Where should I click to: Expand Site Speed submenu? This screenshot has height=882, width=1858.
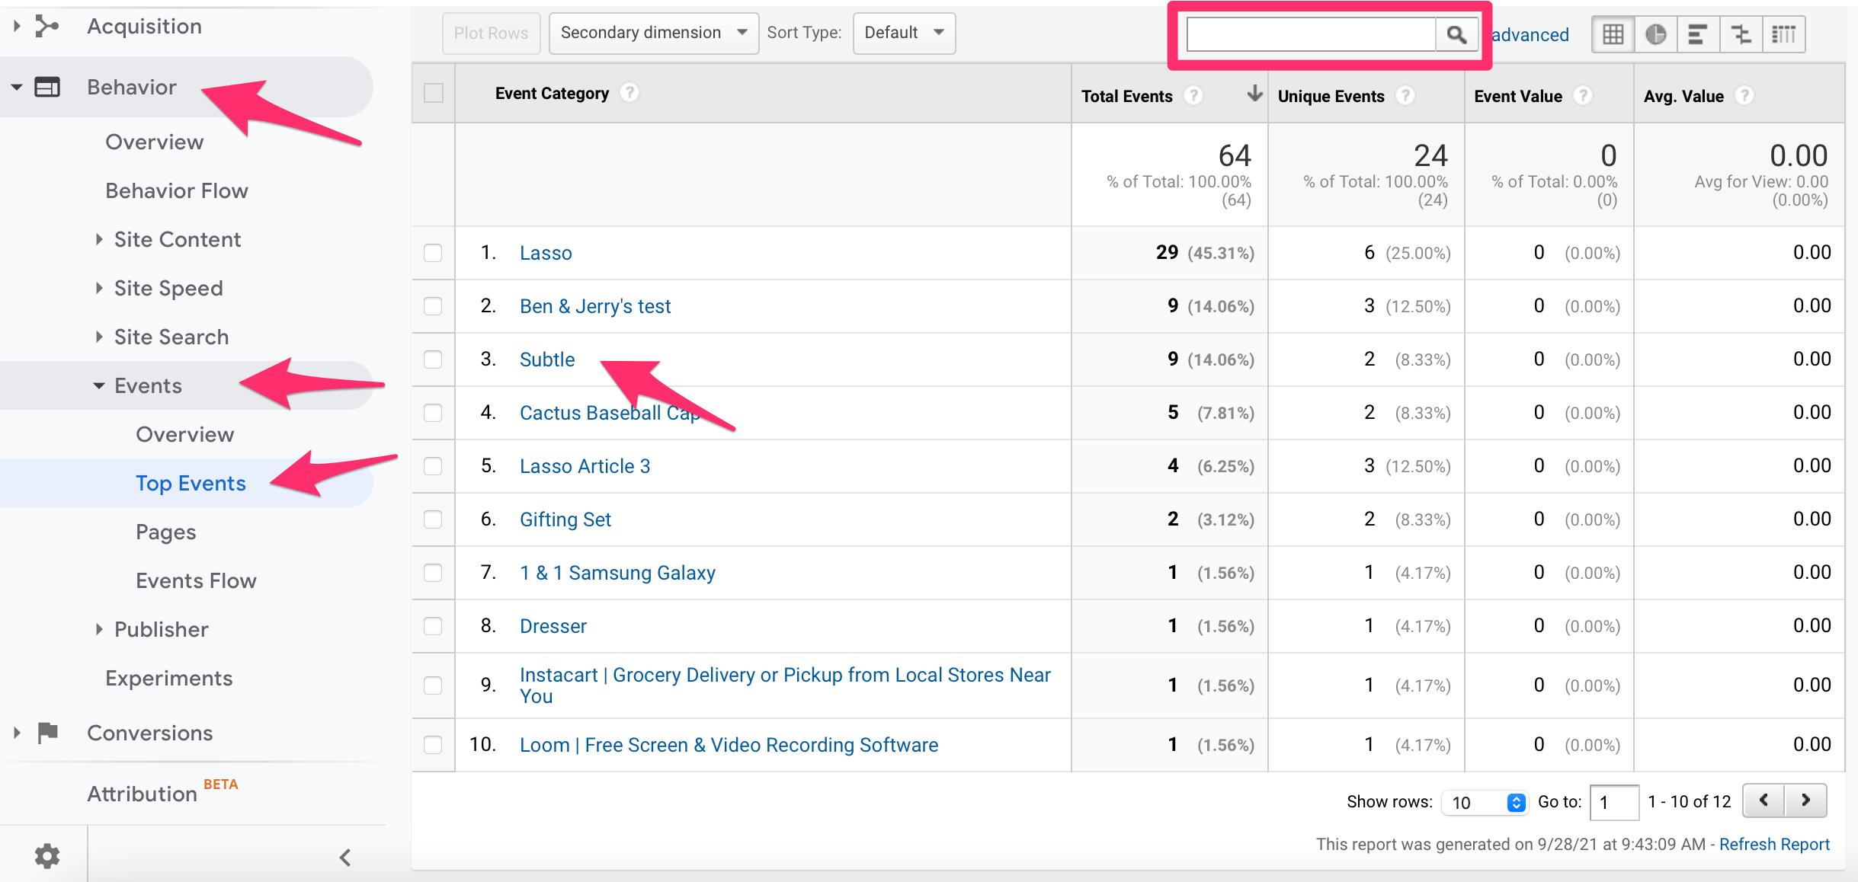[x=99, y=288]
